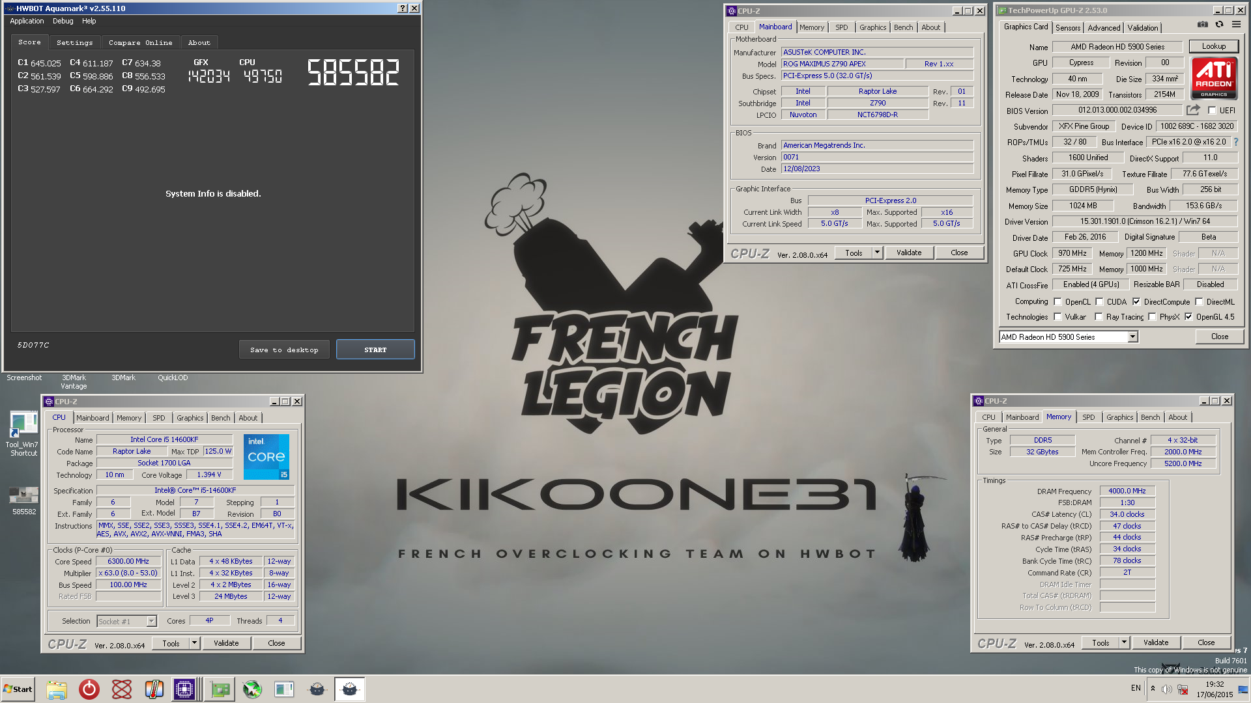This screenshot has height=703, width=1251.
Task: Toggle the PhysX checkbox
Action: point(1152,317)
